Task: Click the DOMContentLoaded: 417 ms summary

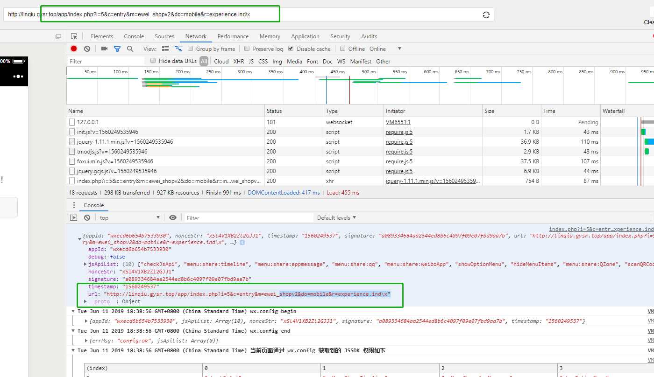Action: click(x=284, y=193)
